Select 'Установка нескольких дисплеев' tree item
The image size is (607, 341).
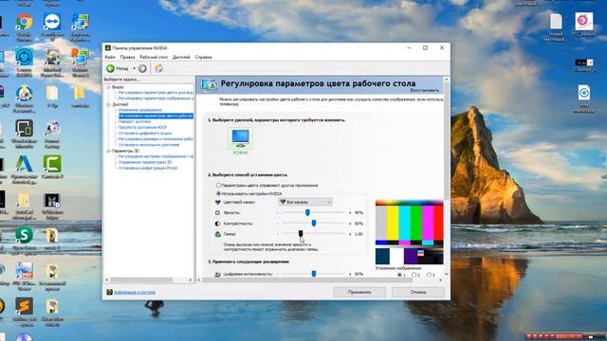[x=149, y=145]
